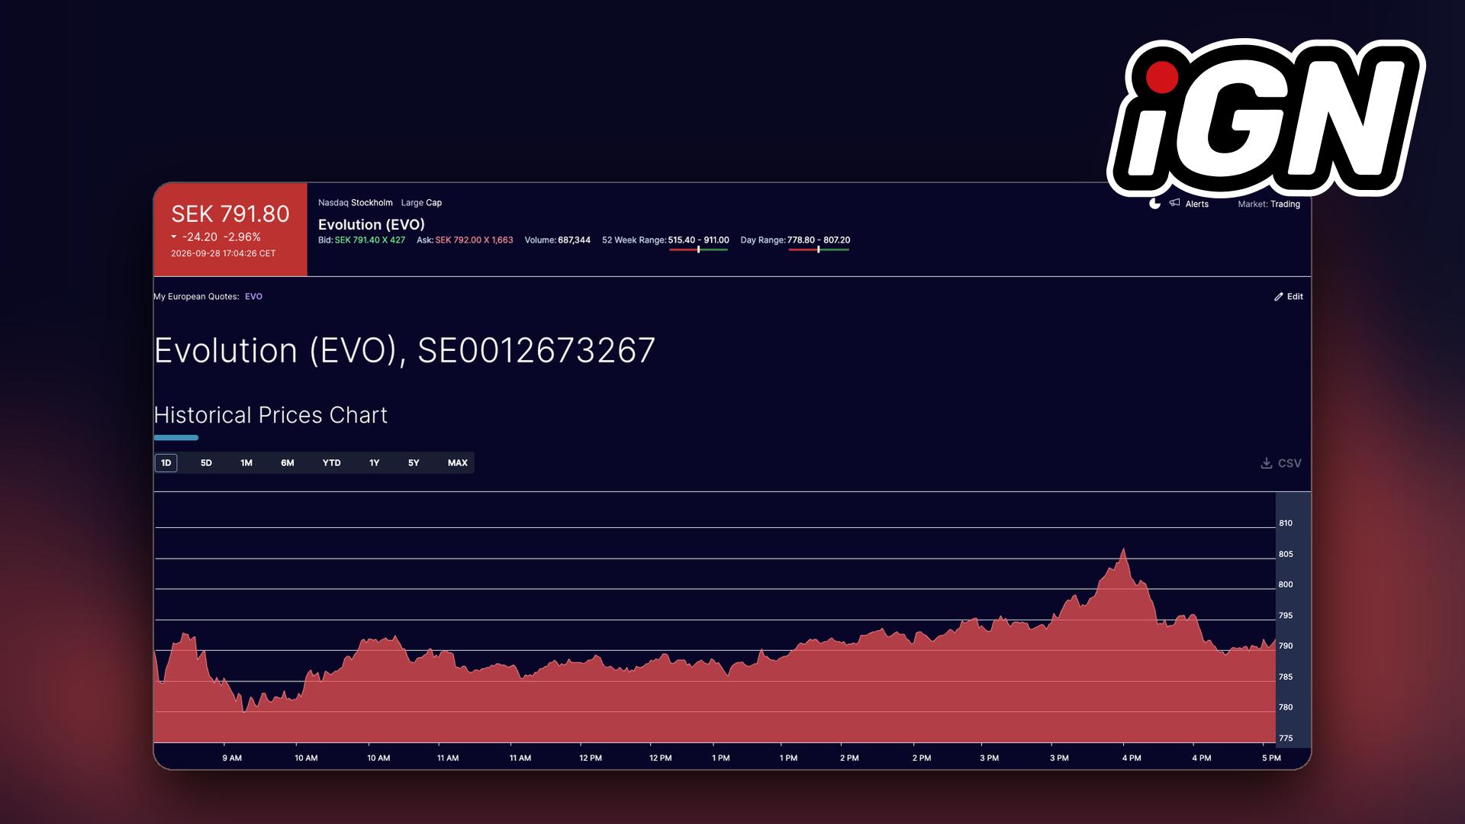Click the Nasdaq Stockholm label
1465x824 pixels.
[x=356, y=203]
